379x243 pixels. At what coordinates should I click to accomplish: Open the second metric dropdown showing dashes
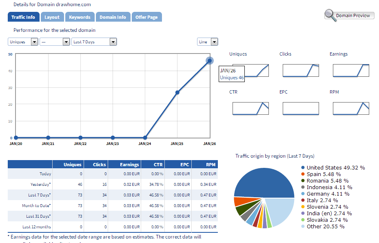(x=55, y=42)
